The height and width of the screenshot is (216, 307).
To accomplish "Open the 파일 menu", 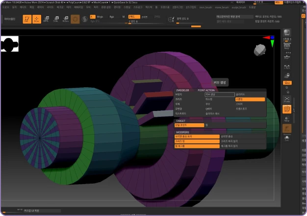I will [x=32, y=7].
